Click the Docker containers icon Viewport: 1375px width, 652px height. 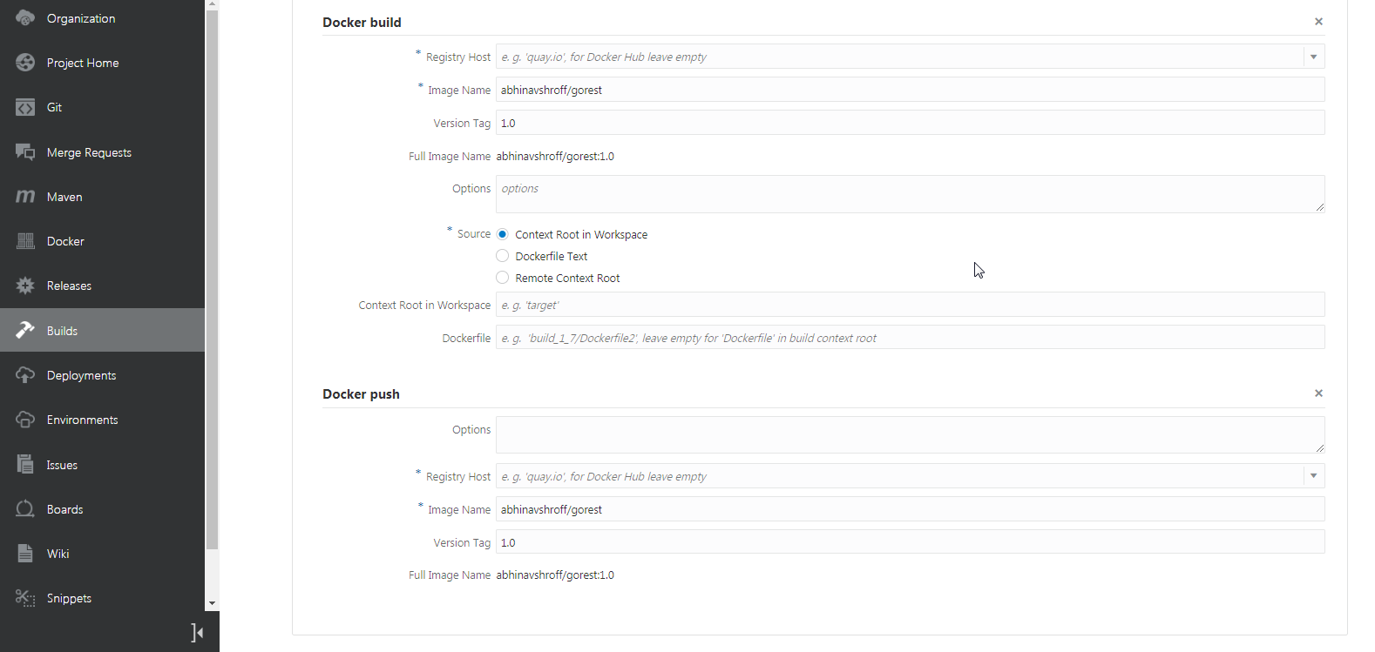[x=25, y=241]
